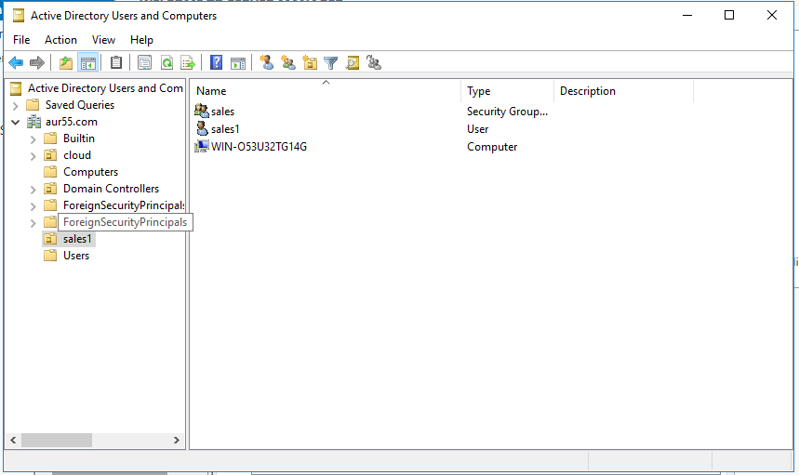Toggle Show/Hide Action Pane icon

tap(238, 62)
